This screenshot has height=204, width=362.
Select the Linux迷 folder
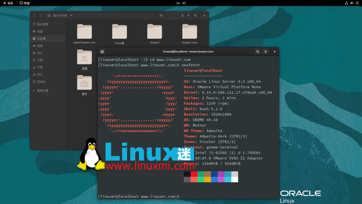[120, 34]
